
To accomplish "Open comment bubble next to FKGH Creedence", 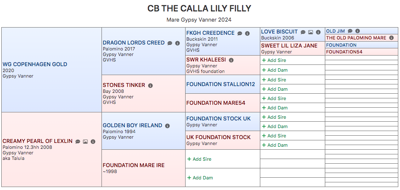I will [x=240, y=34].
